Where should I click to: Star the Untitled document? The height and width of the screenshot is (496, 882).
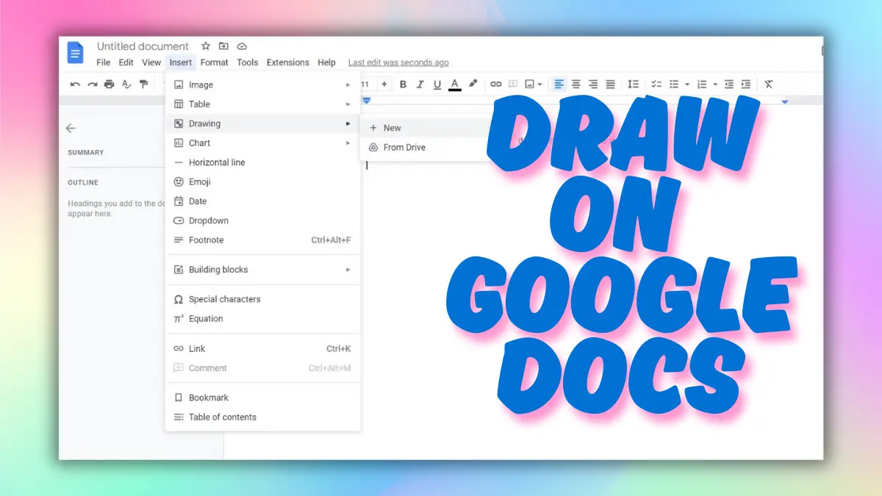[x=206, y=46]
